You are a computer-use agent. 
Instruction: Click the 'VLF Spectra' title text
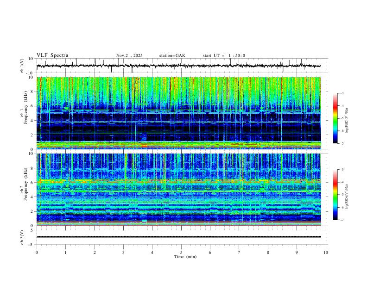point(52,55)
